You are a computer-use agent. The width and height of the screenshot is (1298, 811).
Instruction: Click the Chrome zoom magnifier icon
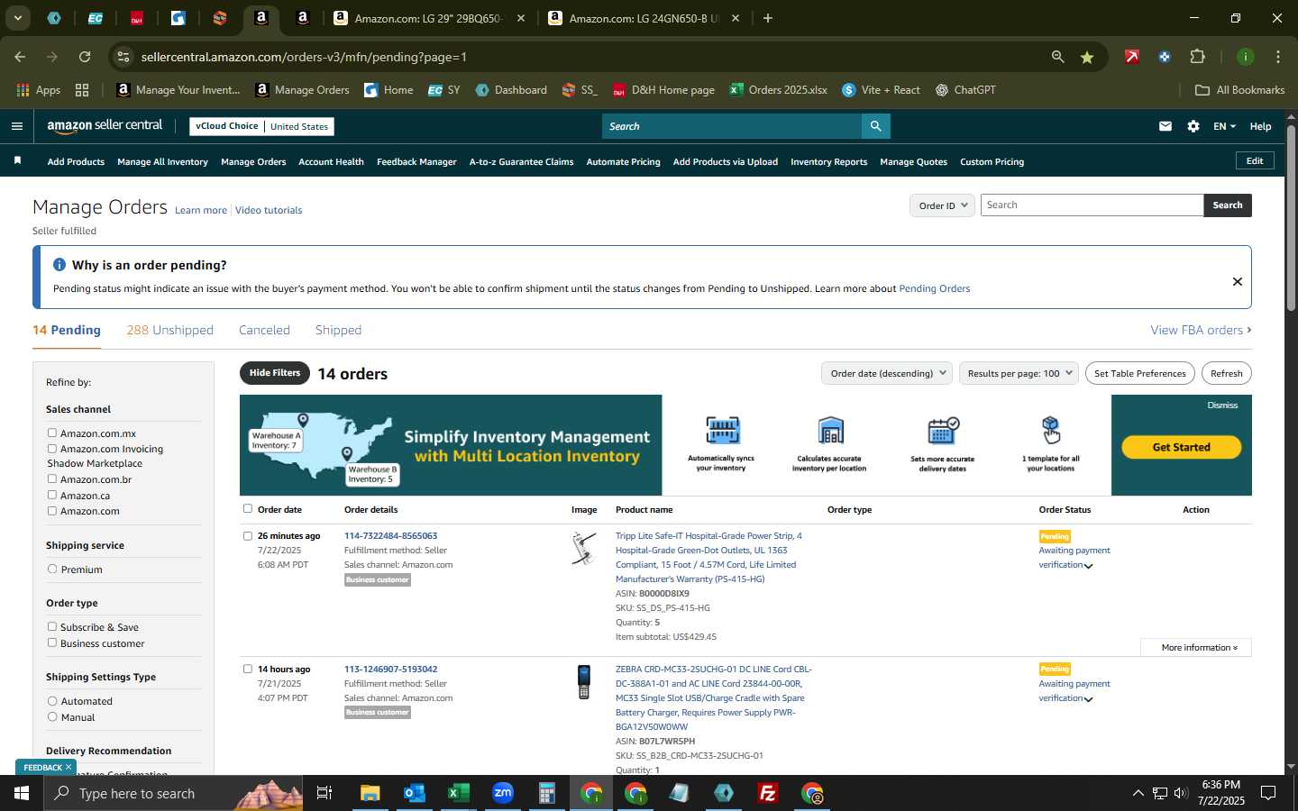pos(1058,57)
